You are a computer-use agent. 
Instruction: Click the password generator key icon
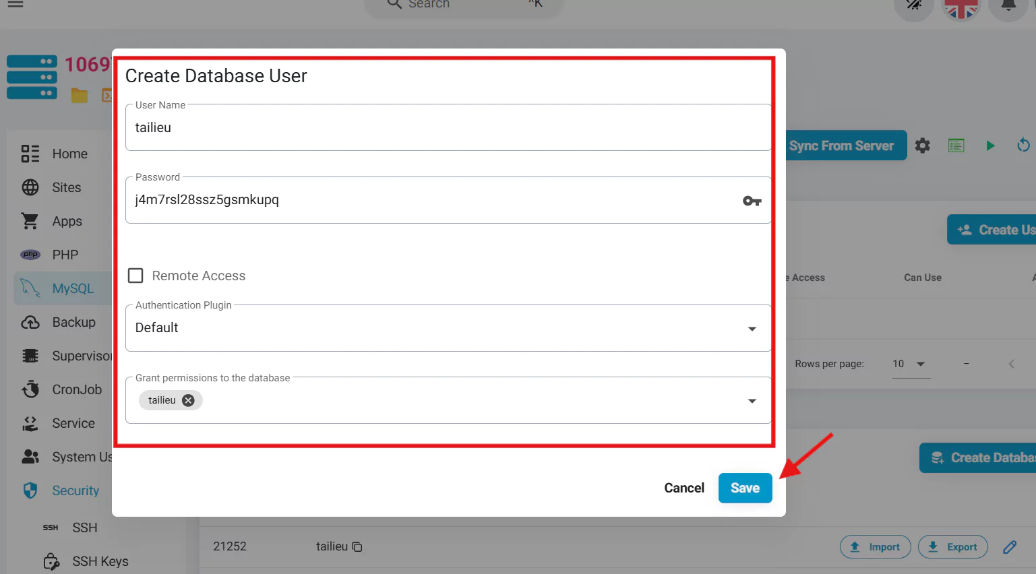point(752,201)
